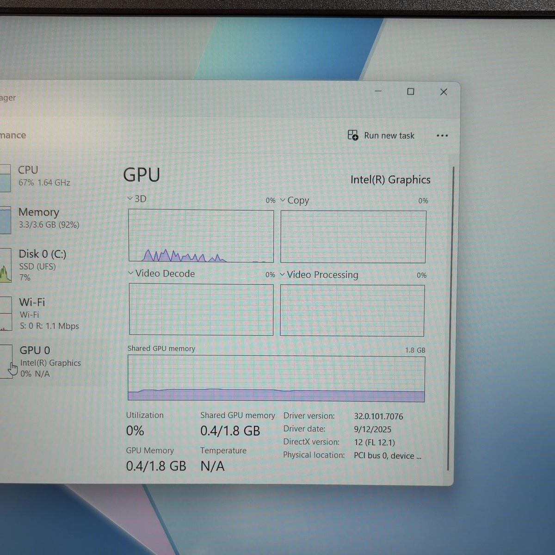Click the Intel(R) Graphics title at top right
Image resolution: width=555 pixels, height=555 pixels.
click(x=390, y=179)
